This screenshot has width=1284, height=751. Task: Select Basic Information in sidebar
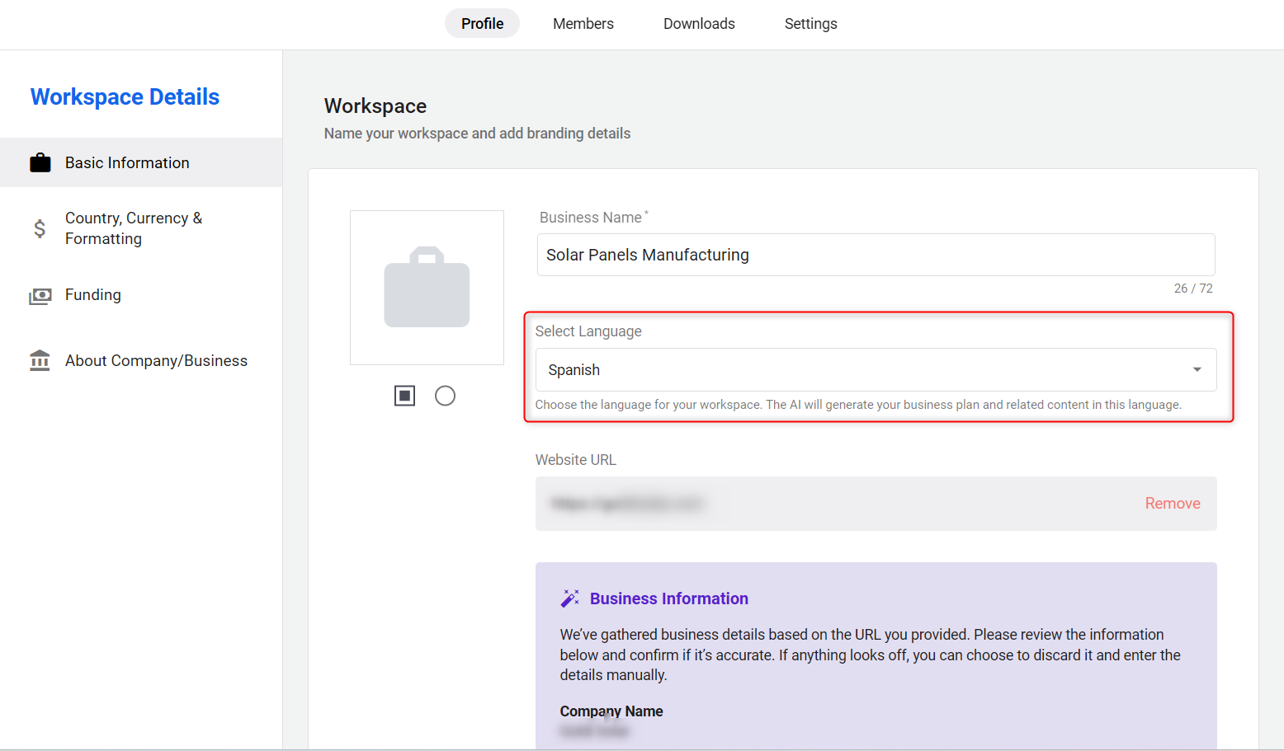coord(141,162)
